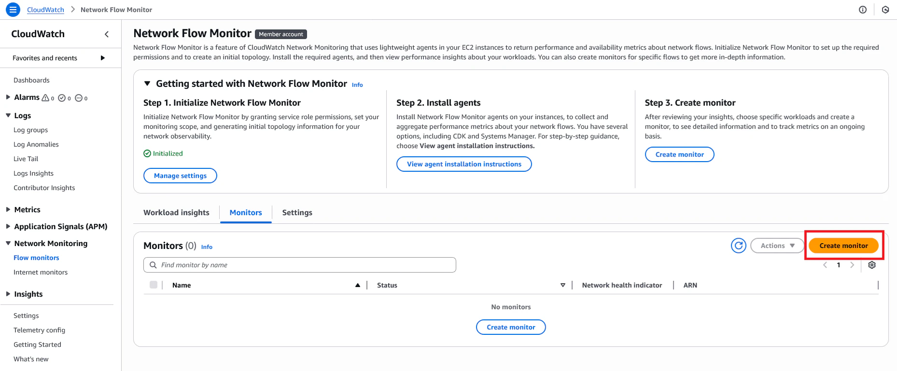Click Create monitor under Step 3
897x371 pixels.
679,154
